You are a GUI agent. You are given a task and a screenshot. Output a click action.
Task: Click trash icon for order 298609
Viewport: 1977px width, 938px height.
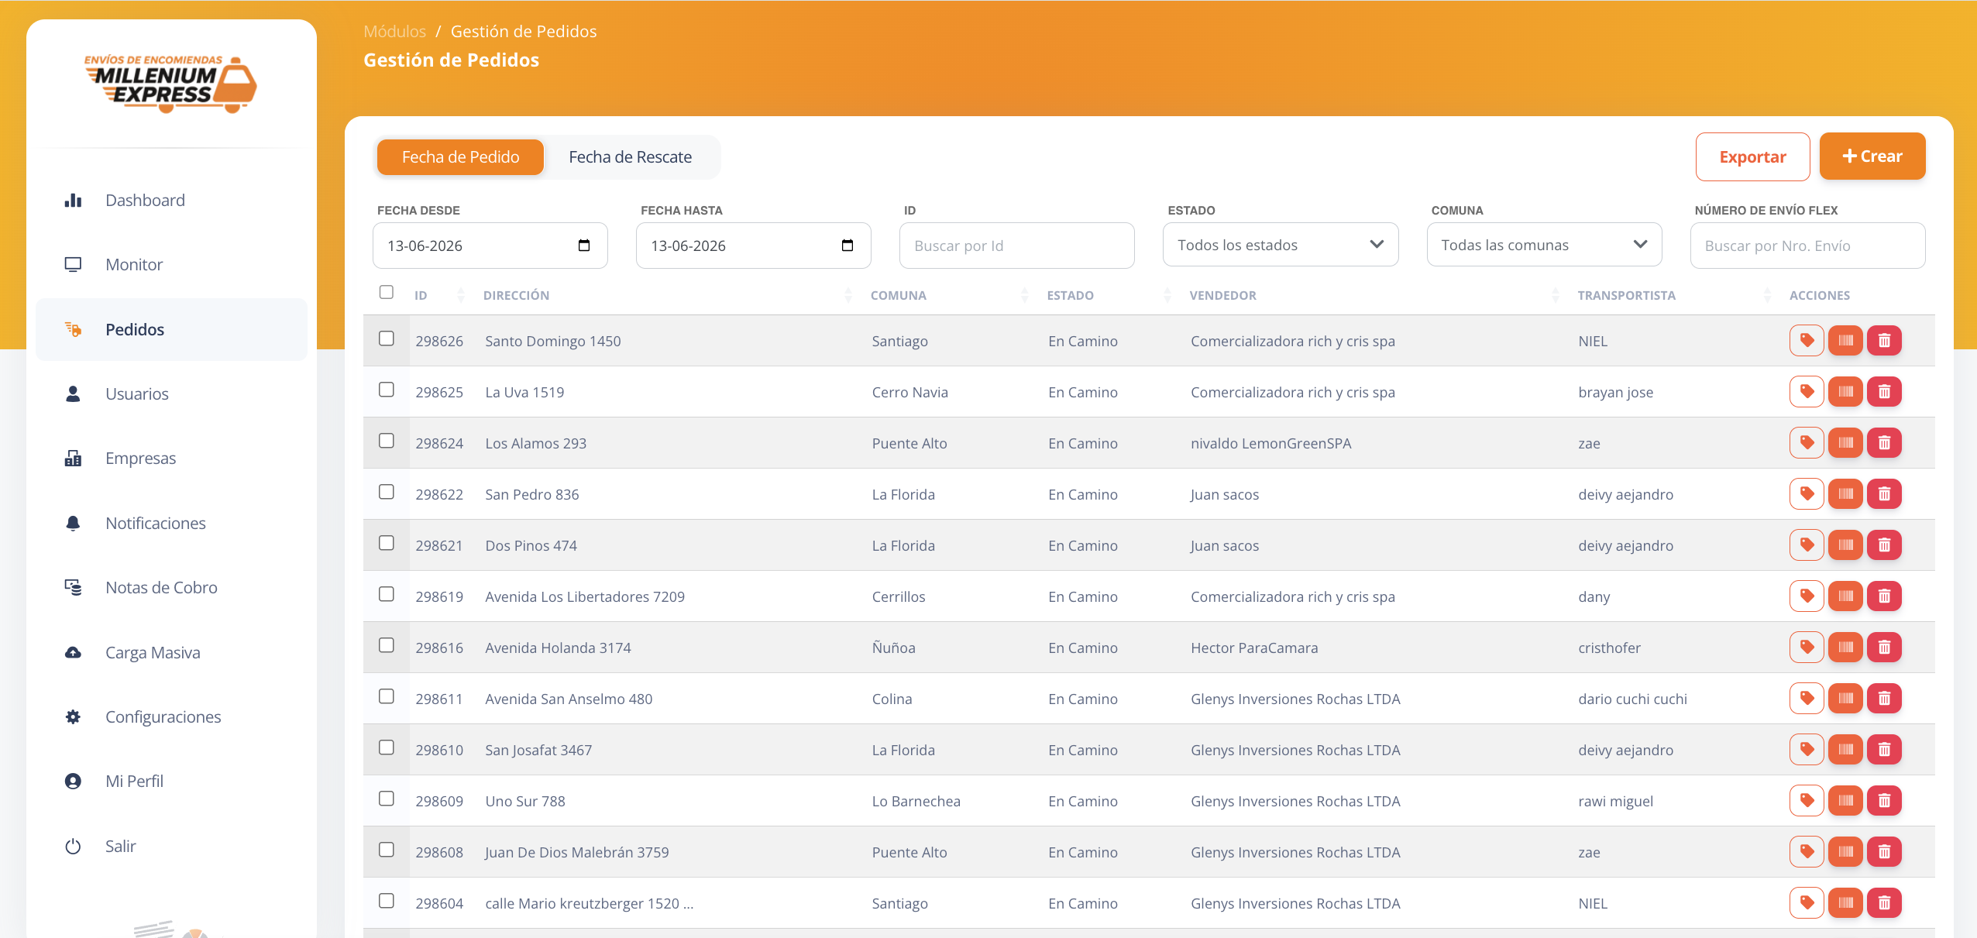(x=1884, y=801)
